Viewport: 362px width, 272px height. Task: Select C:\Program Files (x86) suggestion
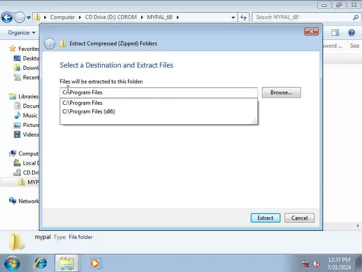[159, 112]
